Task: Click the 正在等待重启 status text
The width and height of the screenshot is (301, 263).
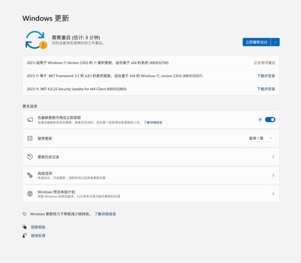Action: coord(264,63)
